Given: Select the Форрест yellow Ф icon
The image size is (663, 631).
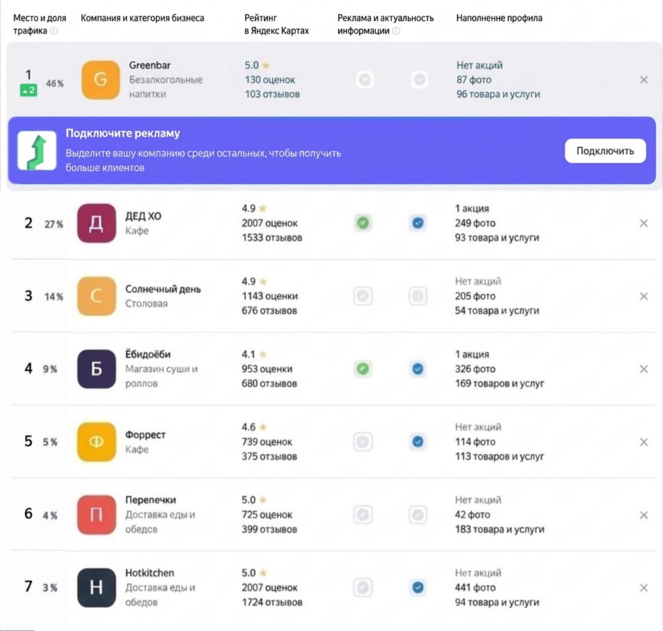Looking at the screenshot, I should click(x=96, y=442).
